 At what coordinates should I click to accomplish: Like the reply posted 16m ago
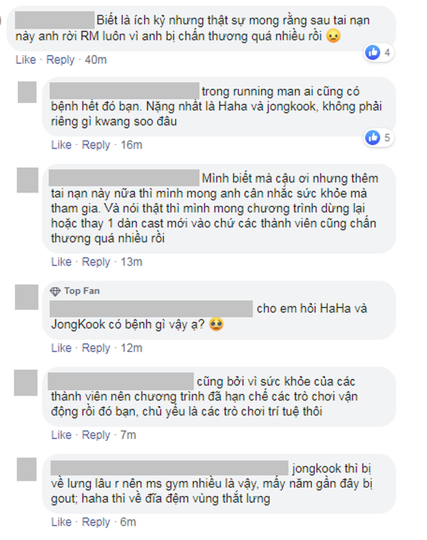pyautogui.click(x=61, y=144)
